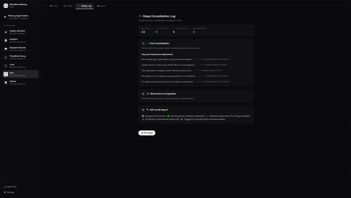
Task: Select character Fitzwilliam Darcy
Action: (20, 57)
